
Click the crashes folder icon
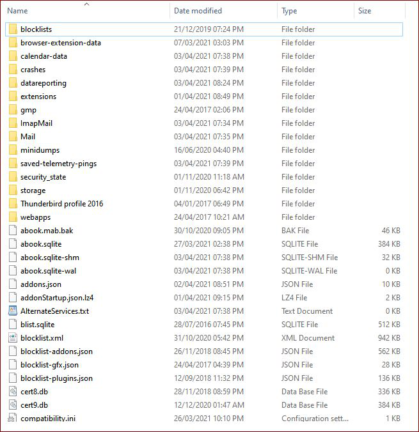[x=13, y=70]
